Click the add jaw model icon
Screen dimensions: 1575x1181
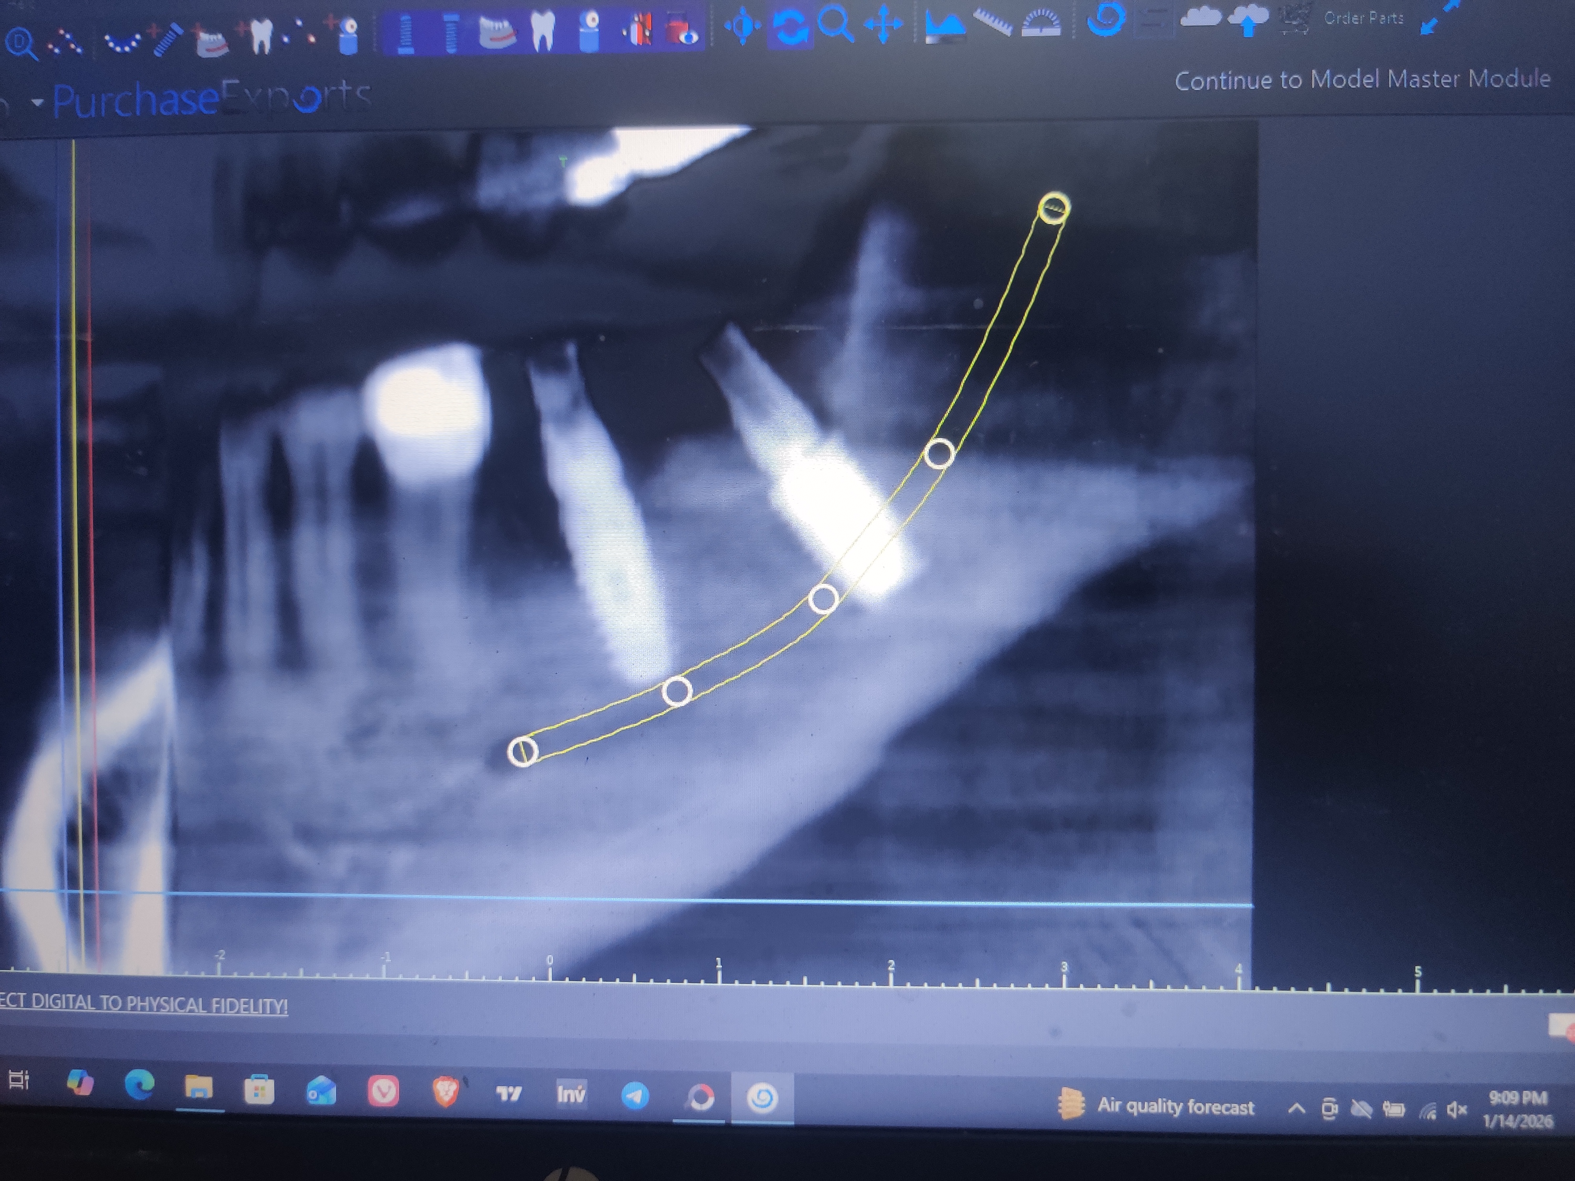pos(211,41)
